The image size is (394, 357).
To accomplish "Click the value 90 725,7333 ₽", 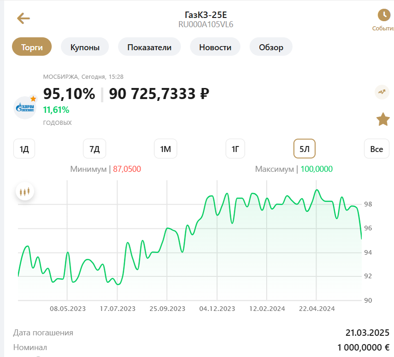I will point(159,94).
